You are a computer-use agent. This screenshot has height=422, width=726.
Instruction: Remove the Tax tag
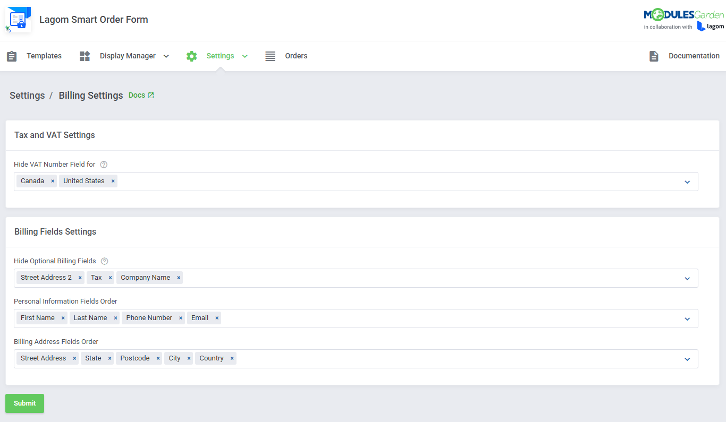pos(110,278)
